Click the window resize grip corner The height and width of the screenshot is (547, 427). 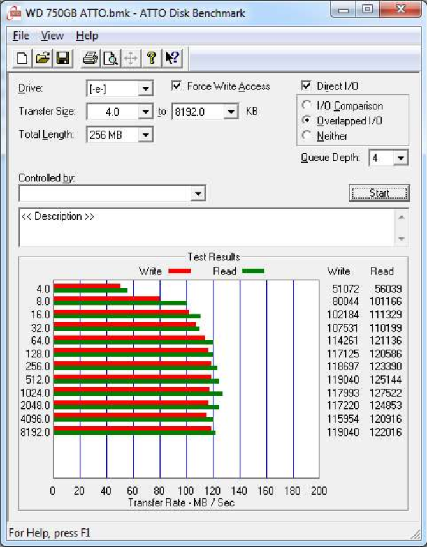(x=416, y=534)
